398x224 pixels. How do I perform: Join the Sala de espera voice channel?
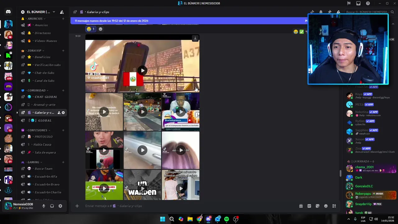coord(43,152)
